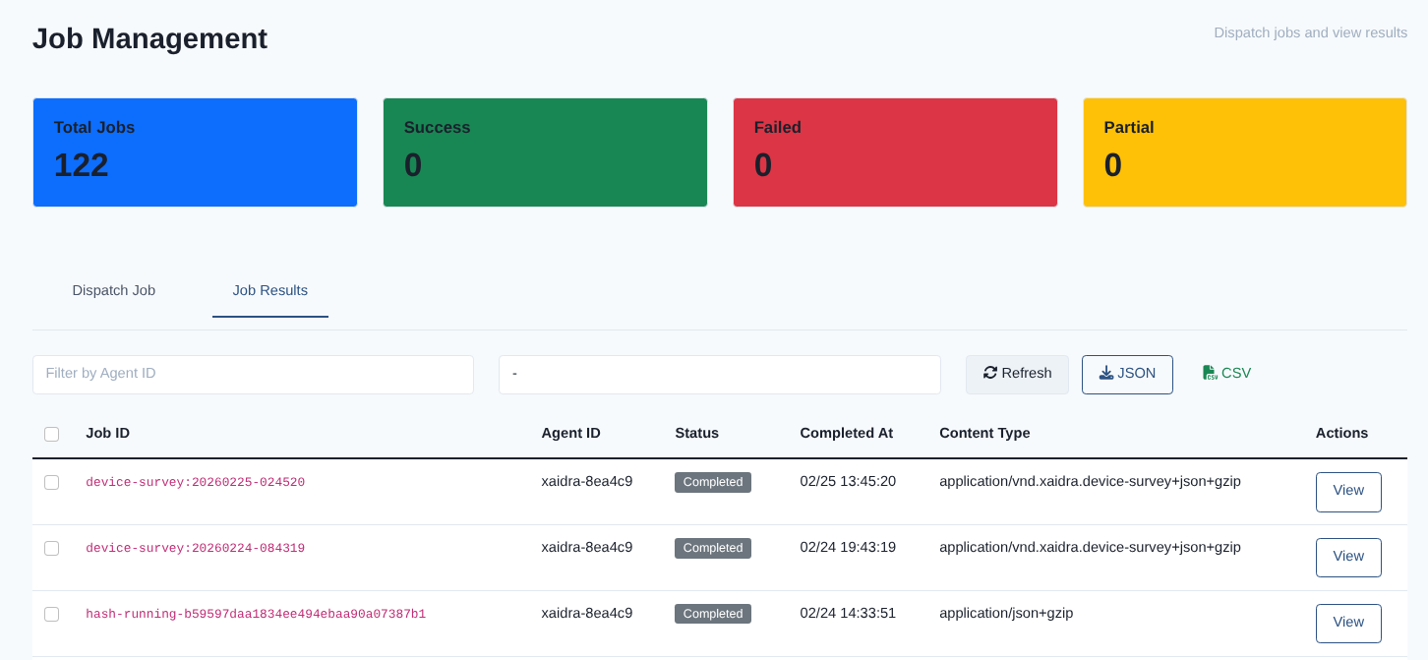Click the blue Total Jobs card

(195, 152)
